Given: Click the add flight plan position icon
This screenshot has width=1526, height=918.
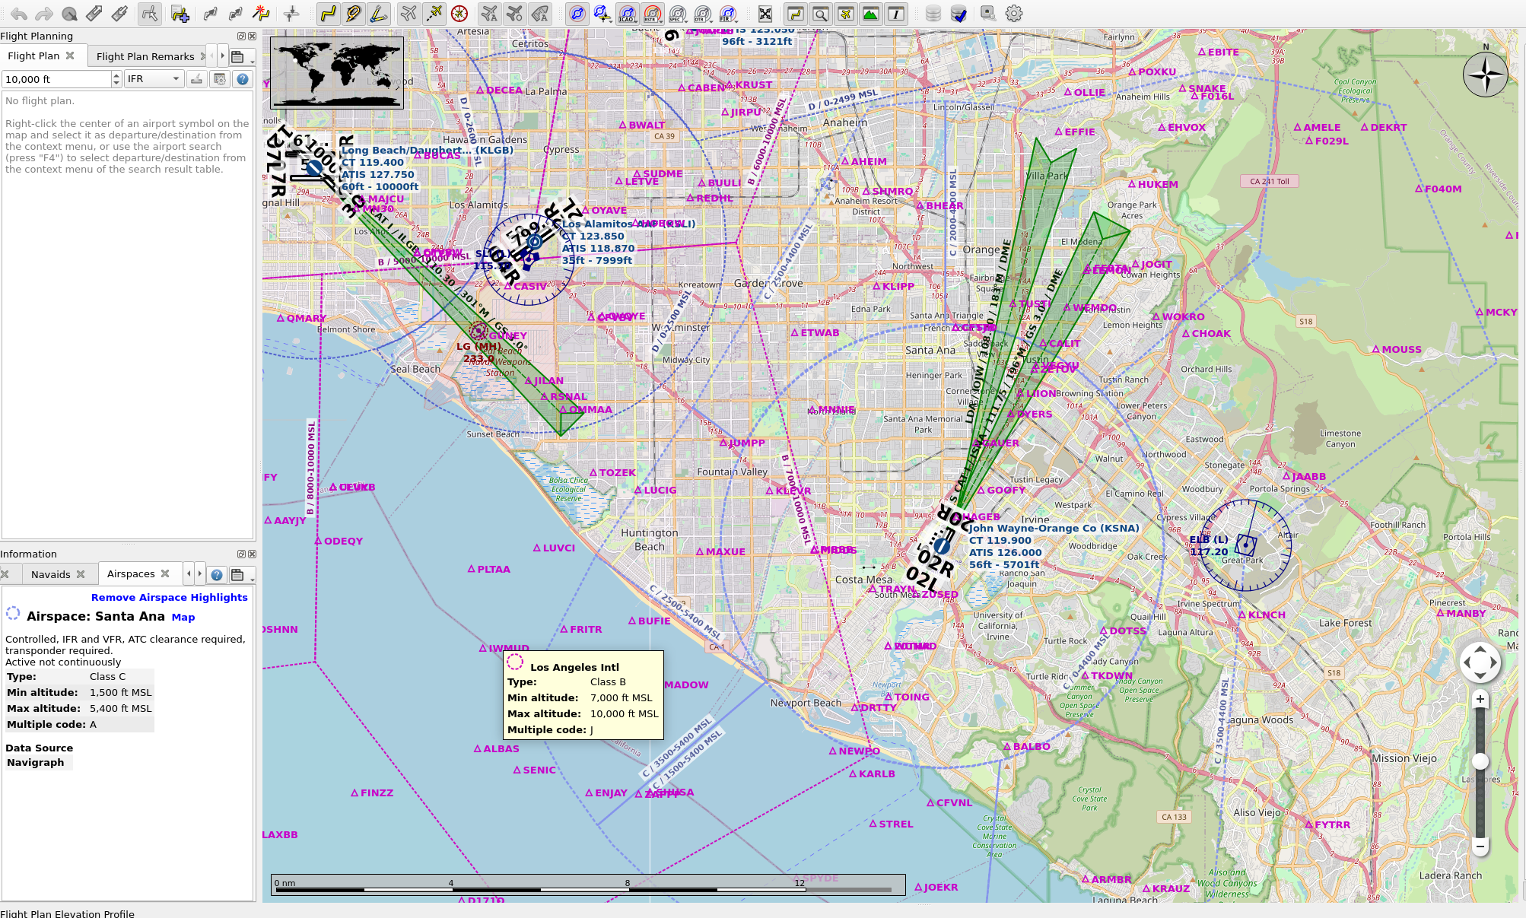Looking at the screenshot, I should tap(180, 14).
